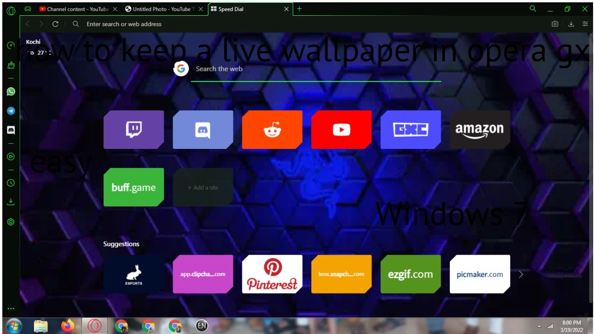Open Firefox from the taskbar
This screenshot has height=334, width=594.
pos(68,326)
